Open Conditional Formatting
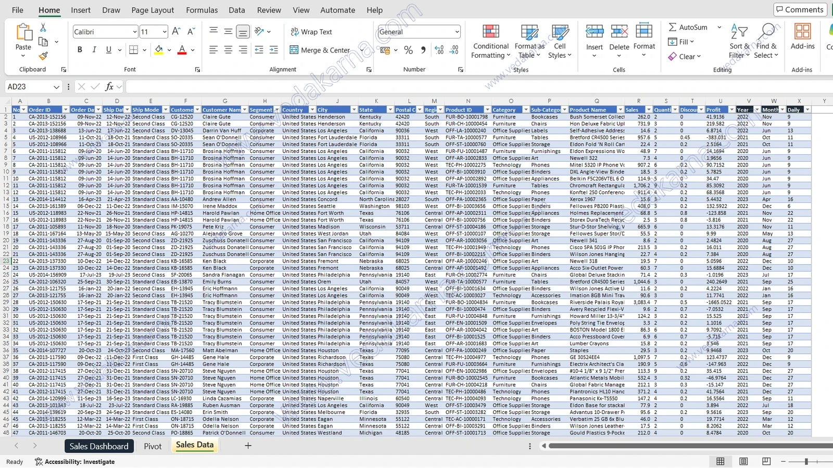833x468 pixels. [490, 41]
